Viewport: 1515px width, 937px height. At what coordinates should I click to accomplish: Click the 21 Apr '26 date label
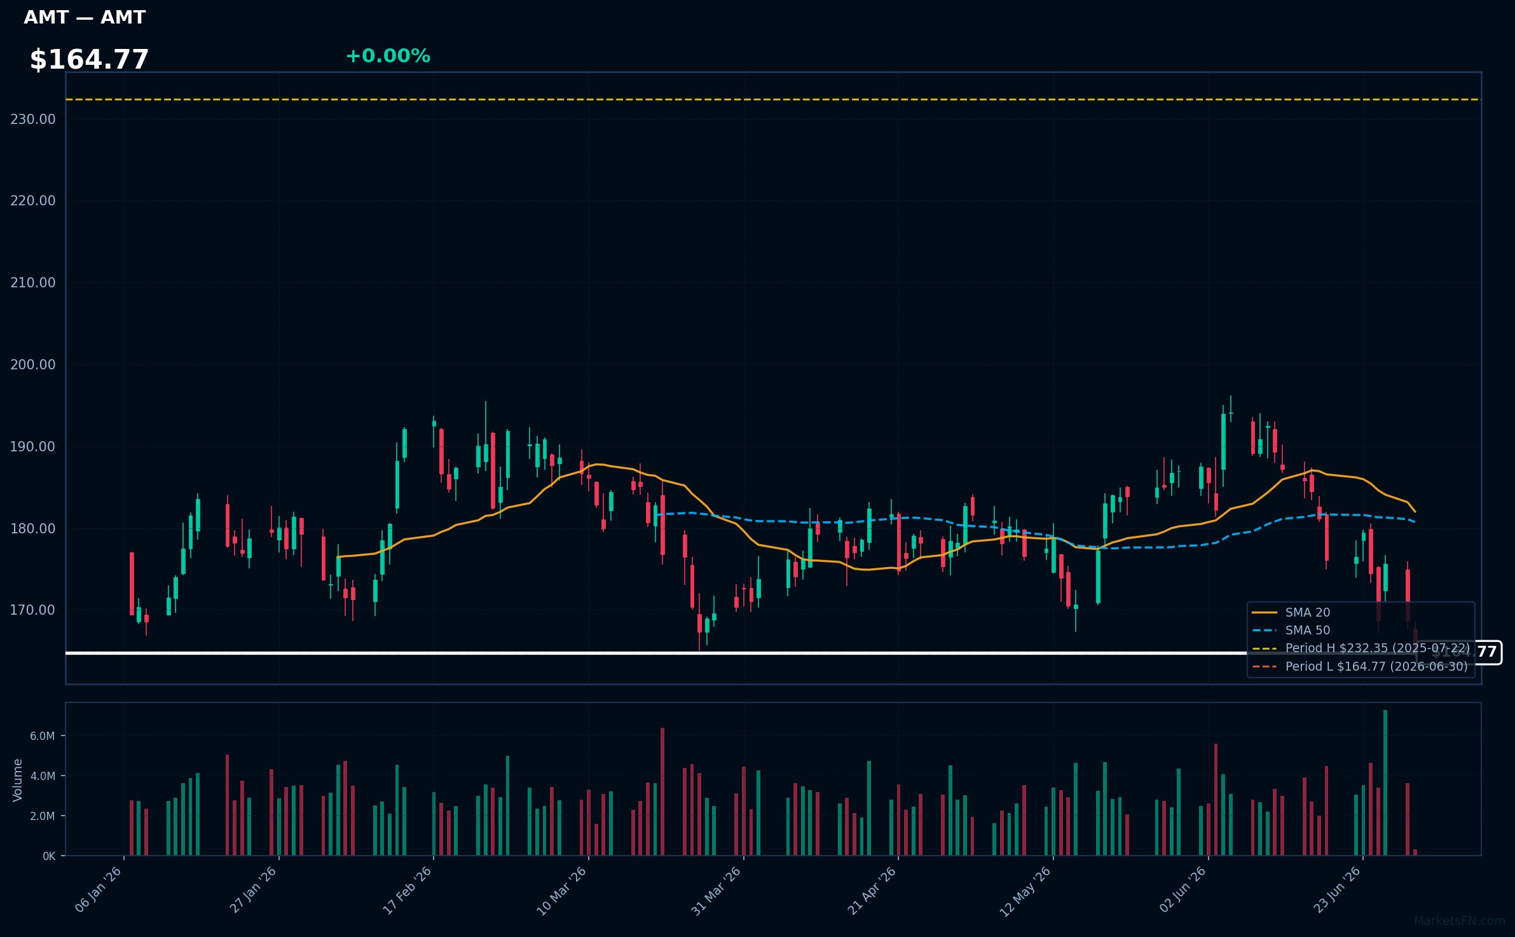pos(872,891)
